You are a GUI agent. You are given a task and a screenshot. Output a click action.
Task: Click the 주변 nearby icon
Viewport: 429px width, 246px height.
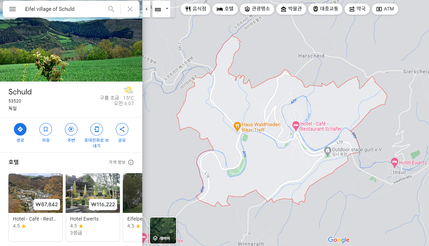(x=71, y=129)
